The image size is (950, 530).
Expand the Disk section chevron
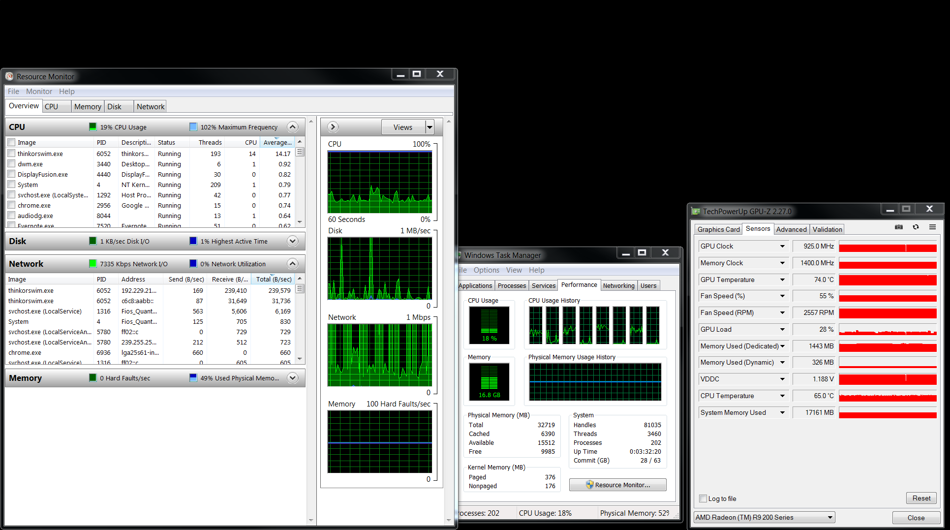click(292, 241)
